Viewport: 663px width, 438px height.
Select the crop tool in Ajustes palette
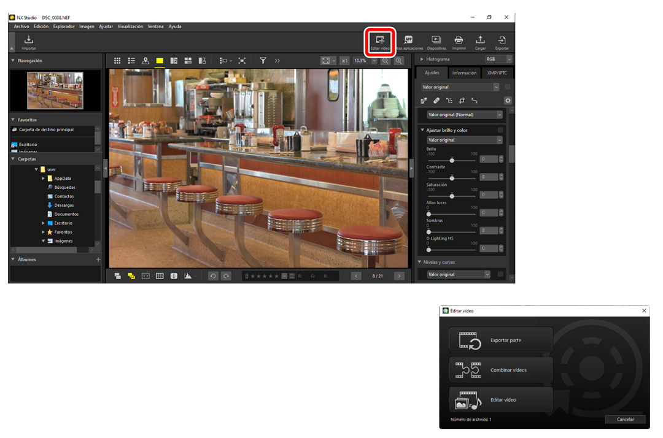click(462, 101)
